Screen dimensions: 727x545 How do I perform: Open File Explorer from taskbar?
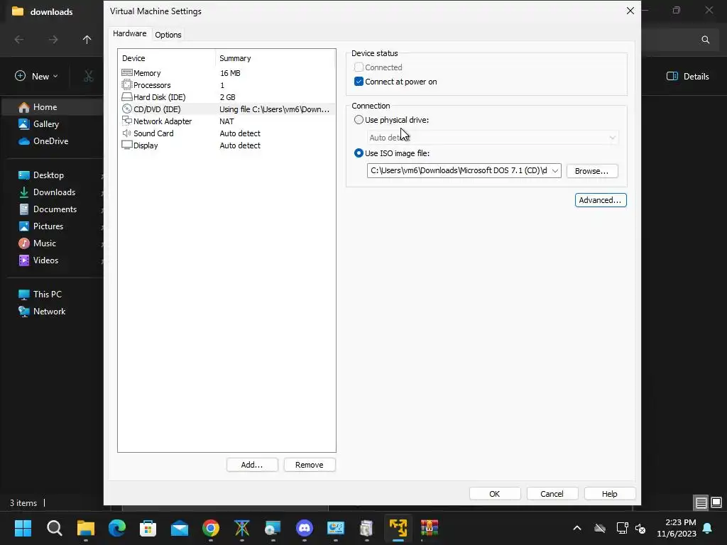[86, 528]
